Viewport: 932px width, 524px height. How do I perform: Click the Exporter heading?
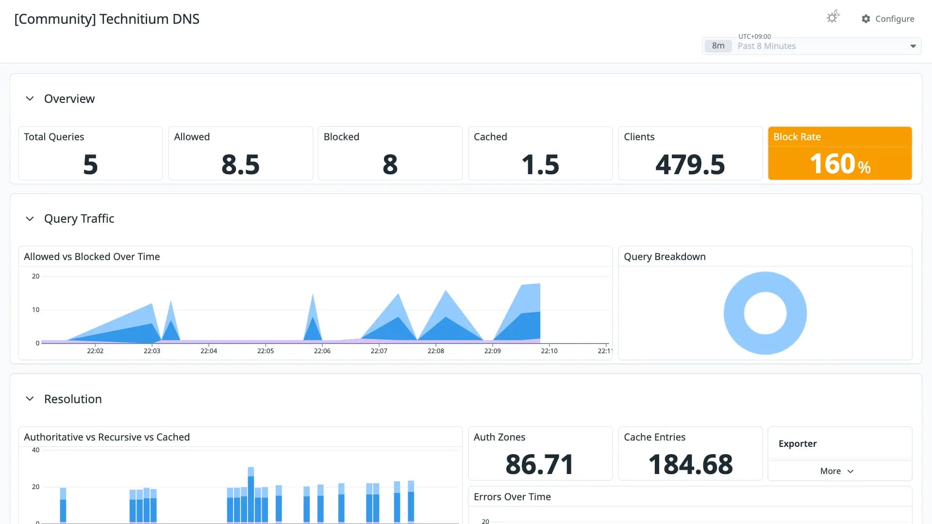pos(798,443)
